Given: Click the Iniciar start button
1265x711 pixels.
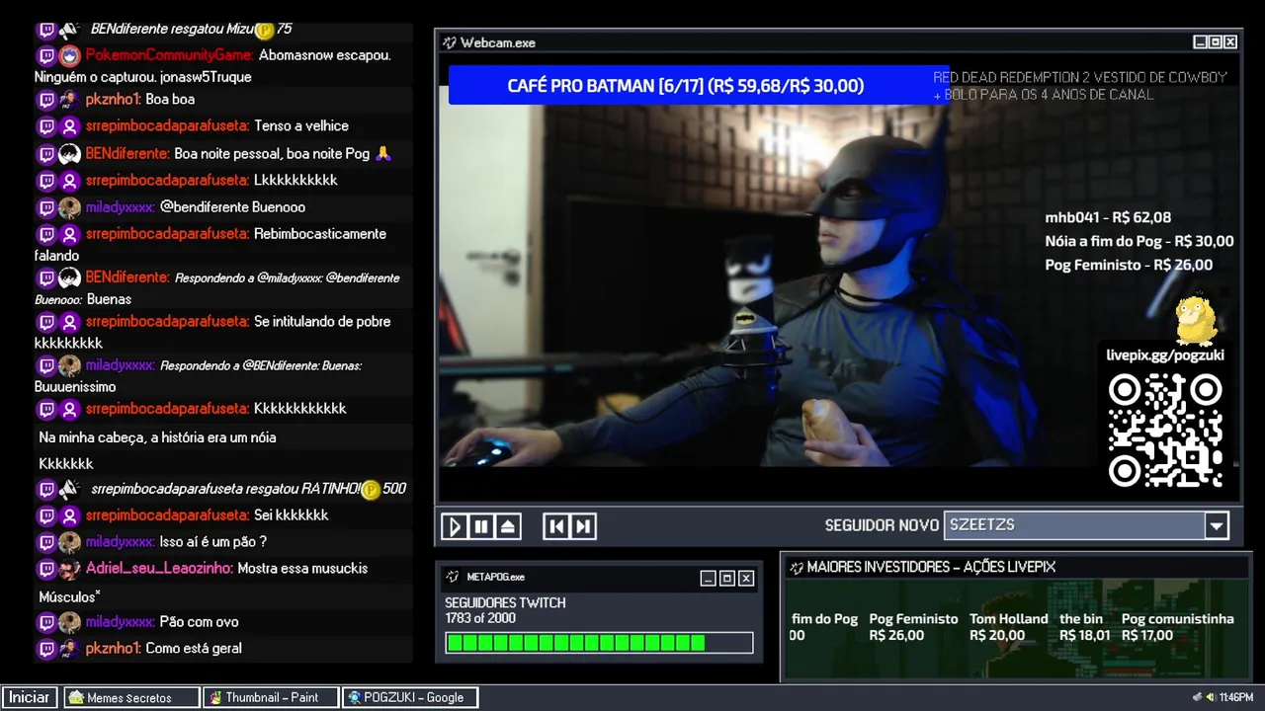Looking at the screenshot, I should [30, 697].
